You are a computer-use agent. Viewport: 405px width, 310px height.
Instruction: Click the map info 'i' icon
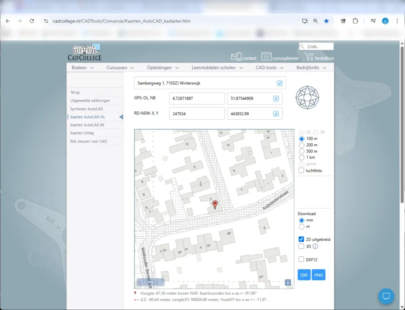click(x=288, y=282)
